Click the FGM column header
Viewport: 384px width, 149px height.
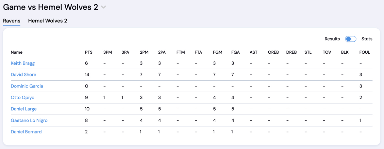pyautogui.click(x=217, y=52)
